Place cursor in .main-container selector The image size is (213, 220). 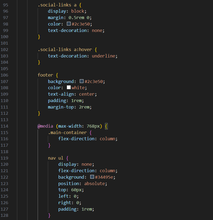click(67, 132)
